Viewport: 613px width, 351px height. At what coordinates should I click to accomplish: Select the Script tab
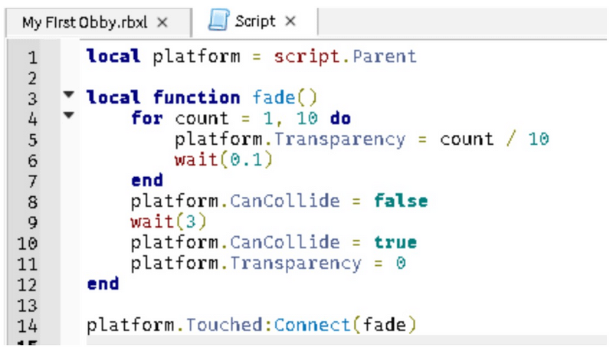coord(255,21)
